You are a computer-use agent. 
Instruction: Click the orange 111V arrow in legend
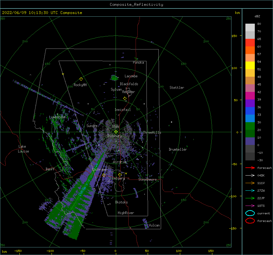pos(250,183)
